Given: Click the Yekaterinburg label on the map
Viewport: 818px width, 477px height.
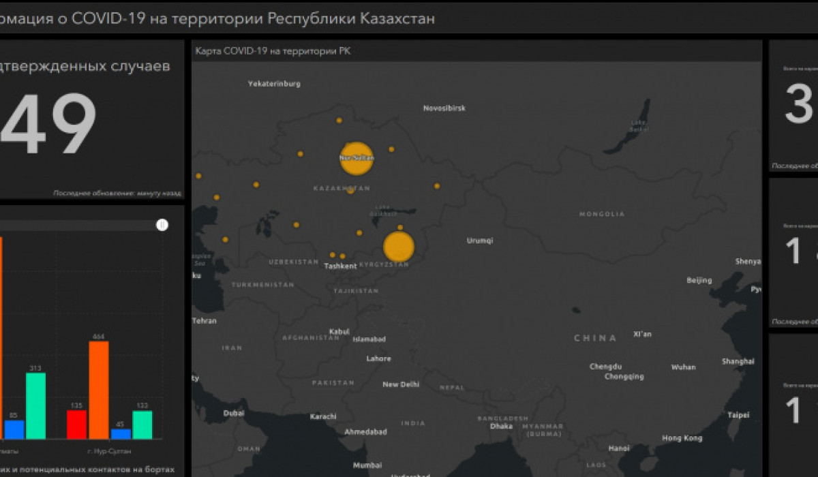Looking at the screenshot, I should pyautogui.click(x=274, y=84).
